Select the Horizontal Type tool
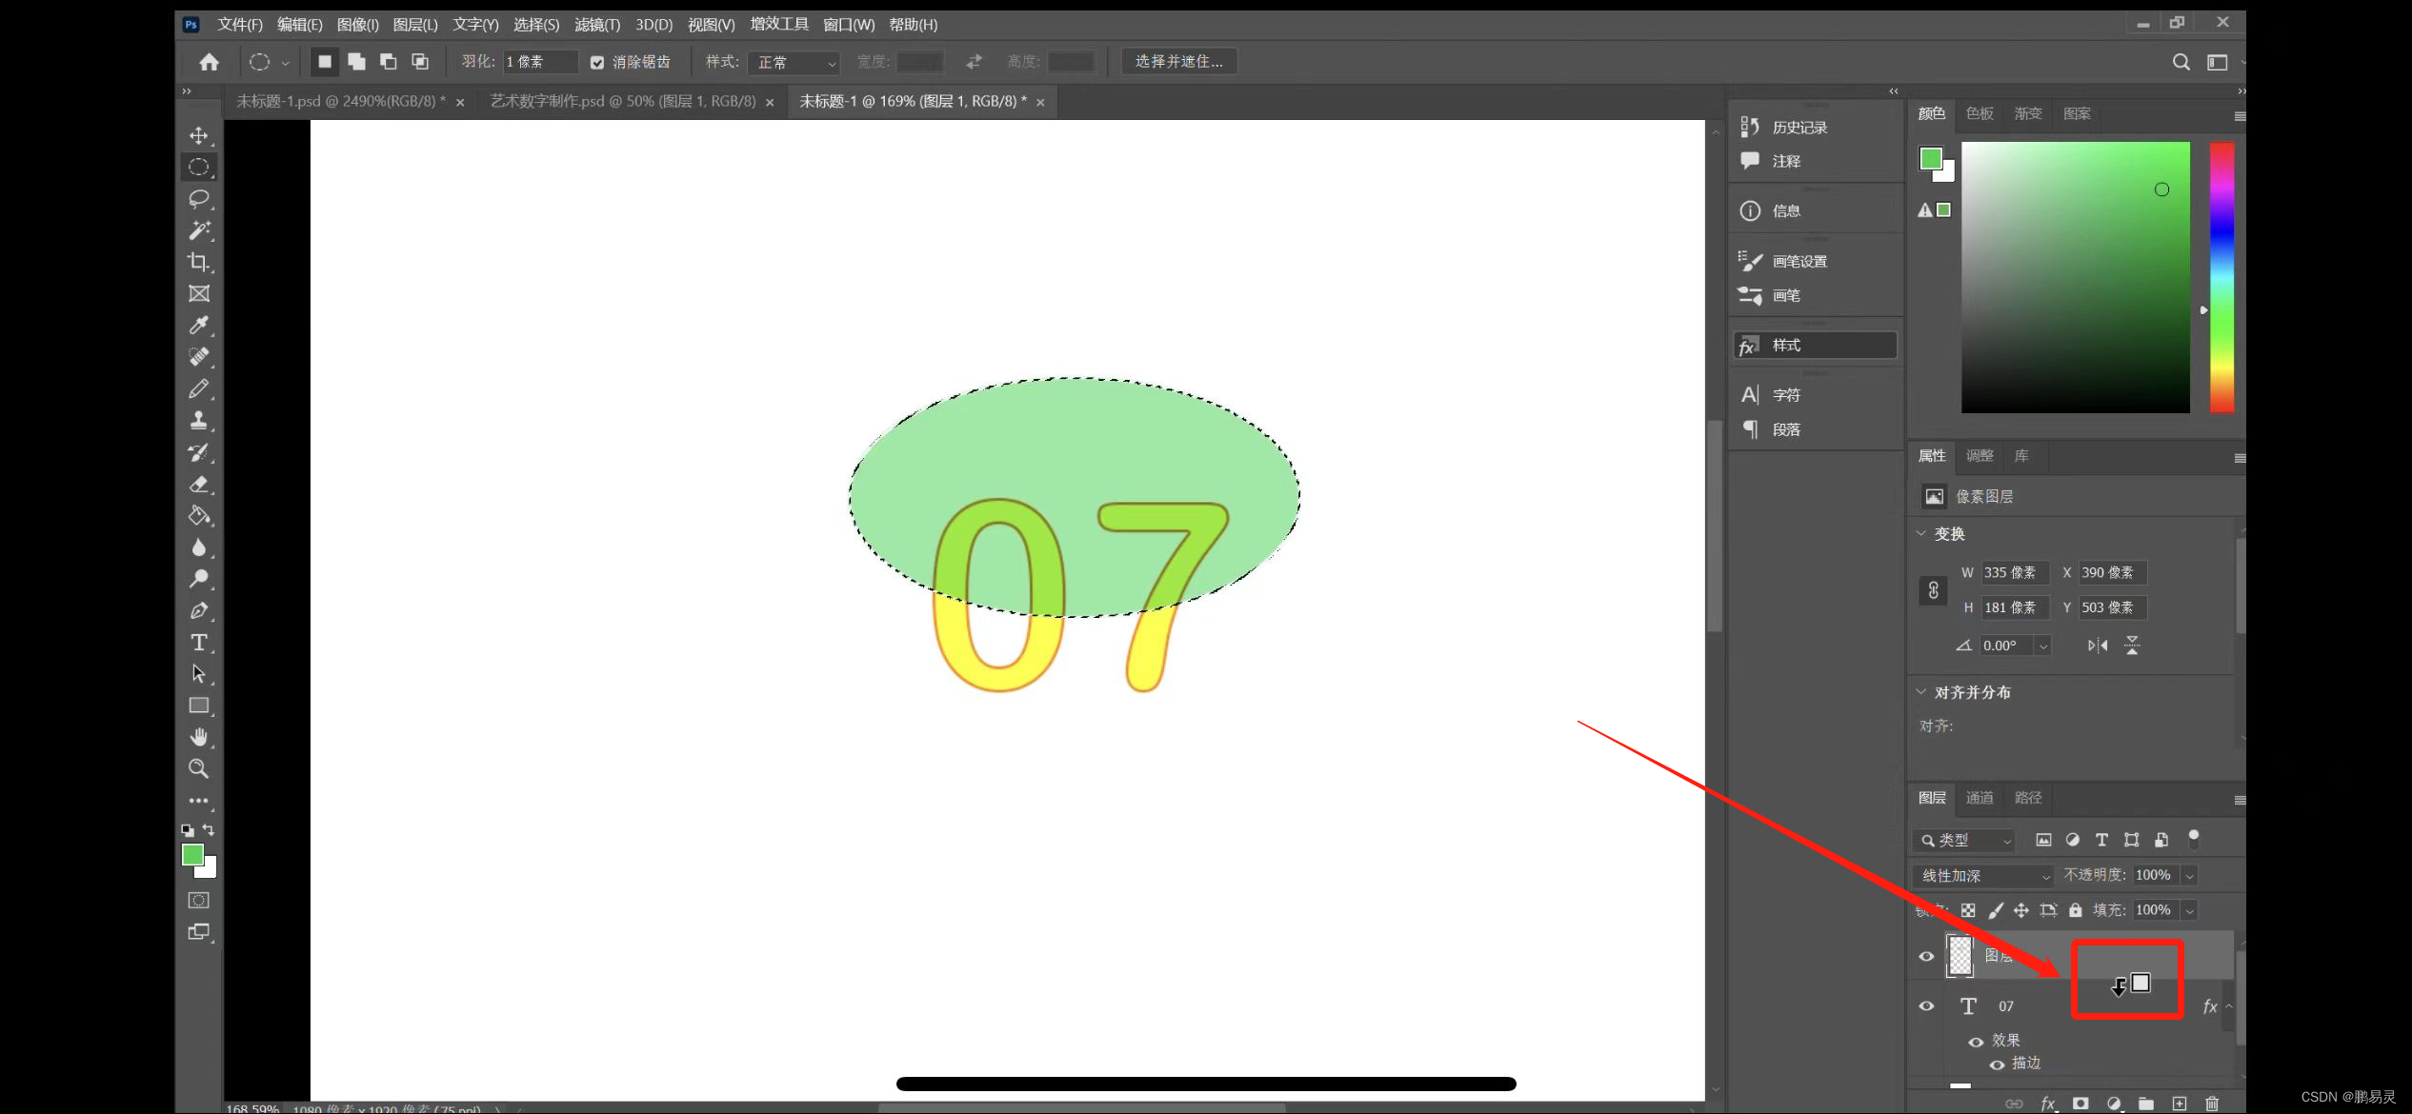This screenshot has width=2412, height=1114. pos(198,642)
